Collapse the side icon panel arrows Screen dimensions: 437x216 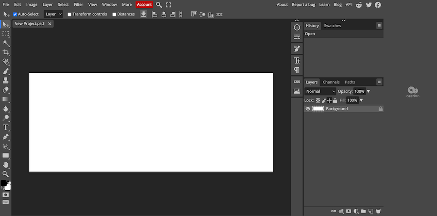point(297,20)
